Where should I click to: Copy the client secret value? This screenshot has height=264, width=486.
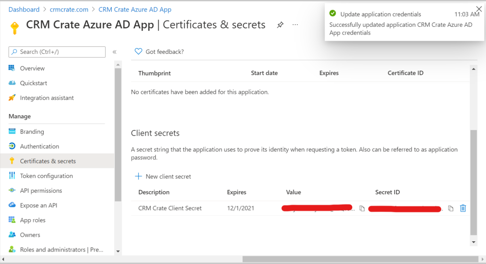point(362,208)
